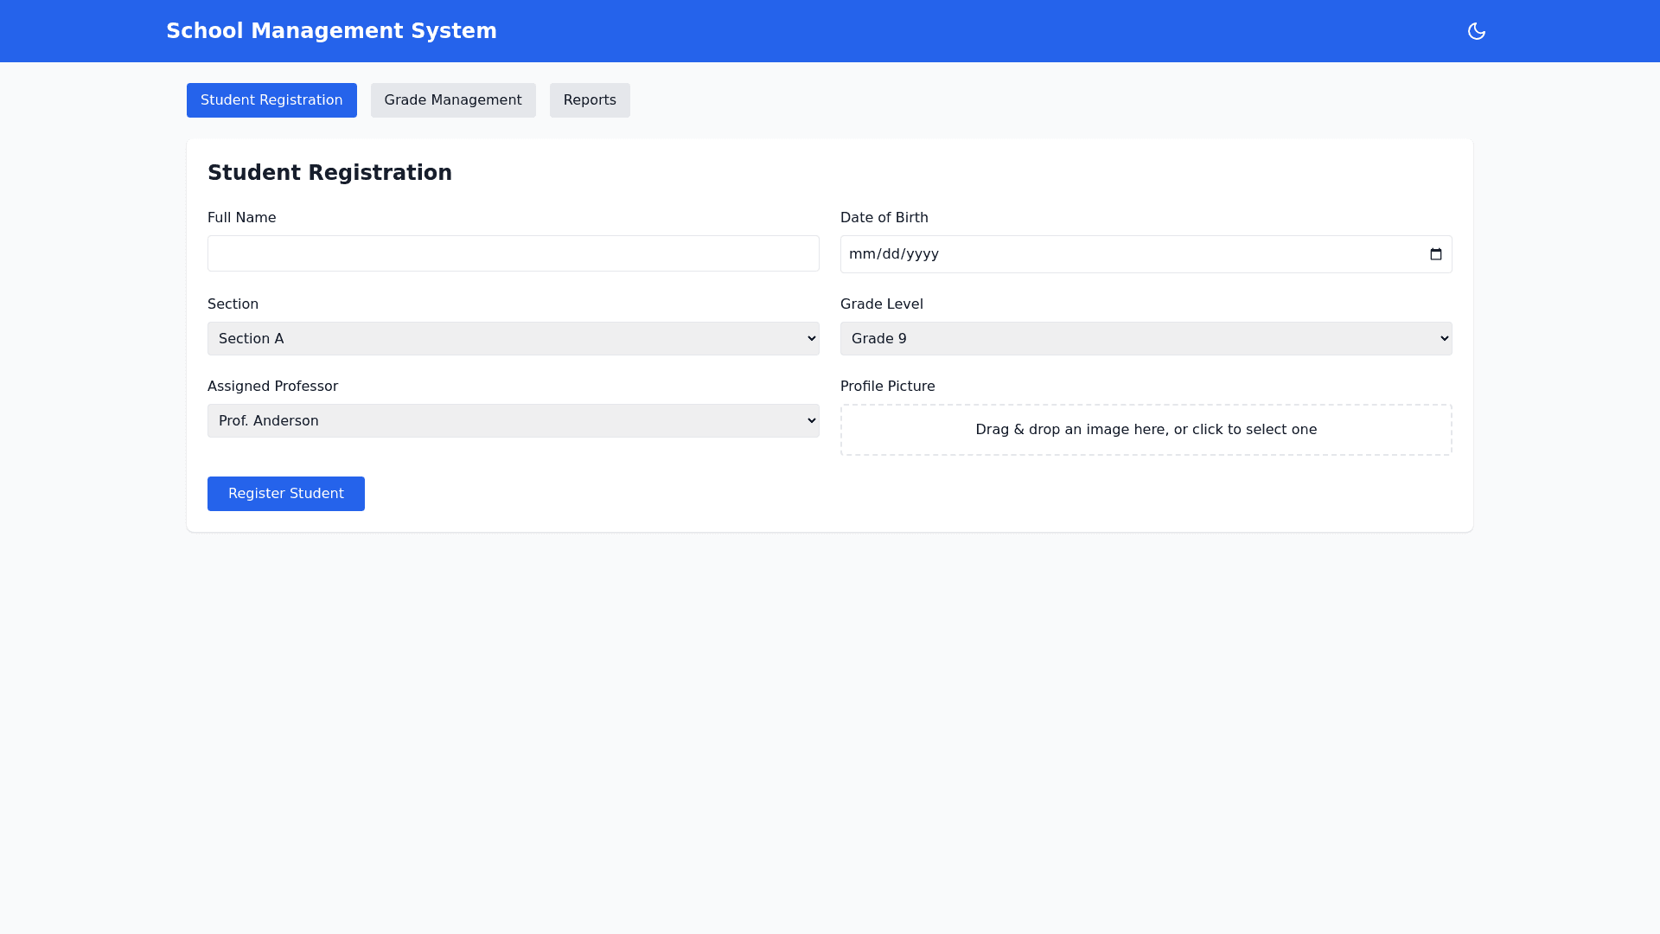Click the month segment of the birth date
The width and height of the screenshot is (1660, 934).
(860, 254)
